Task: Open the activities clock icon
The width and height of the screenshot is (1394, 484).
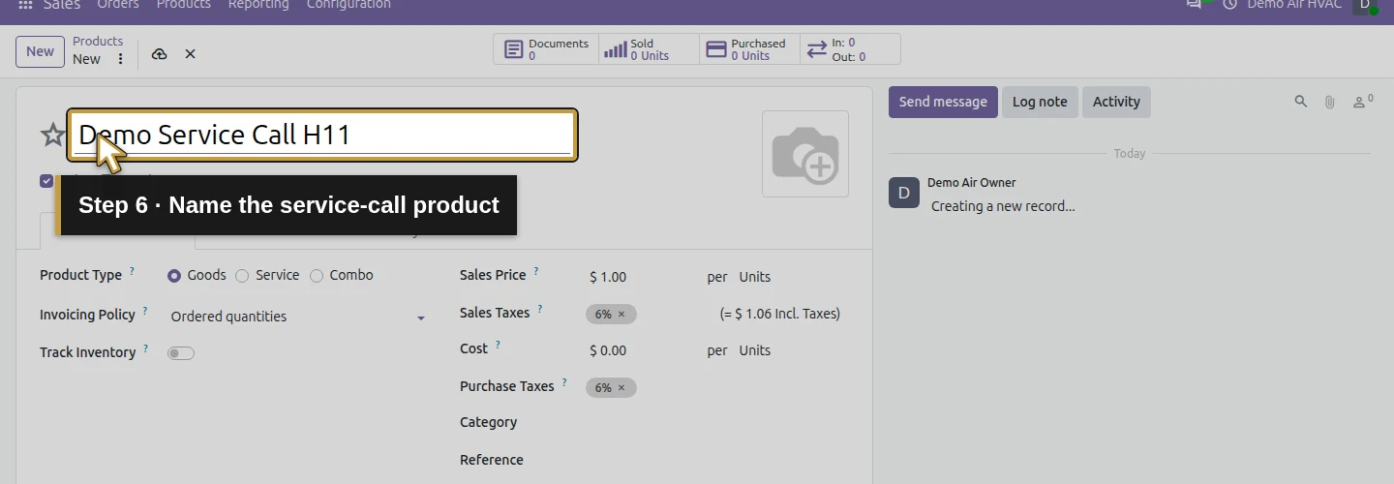Action: click(x=1230, y=5)
